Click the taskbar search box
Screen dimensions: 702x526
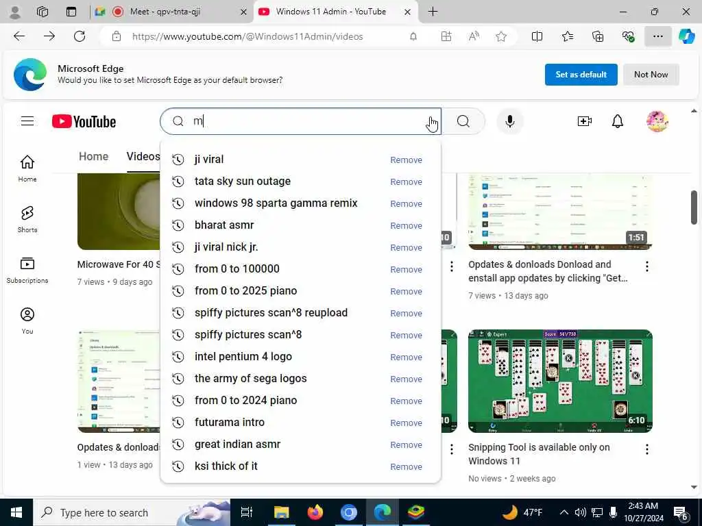point(132,512)
